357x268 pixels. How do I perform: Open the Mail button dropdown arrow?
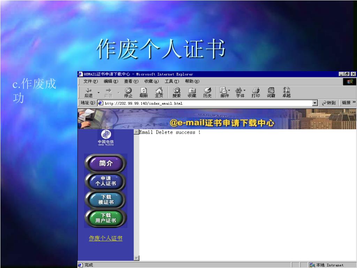pyautogui.click(x=229, y=90)
